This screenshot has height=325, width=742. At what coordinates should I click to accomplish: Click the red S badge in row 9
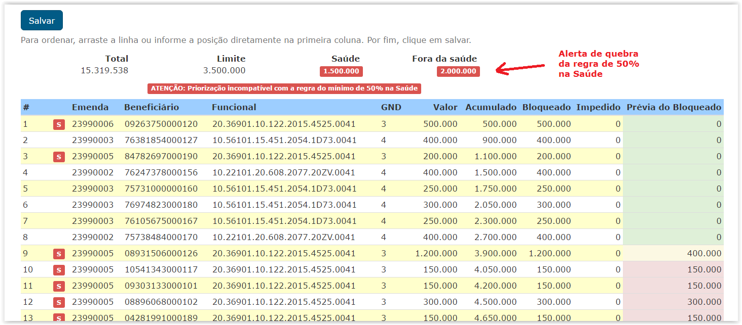pyautogui.click(x=59, y=254)
